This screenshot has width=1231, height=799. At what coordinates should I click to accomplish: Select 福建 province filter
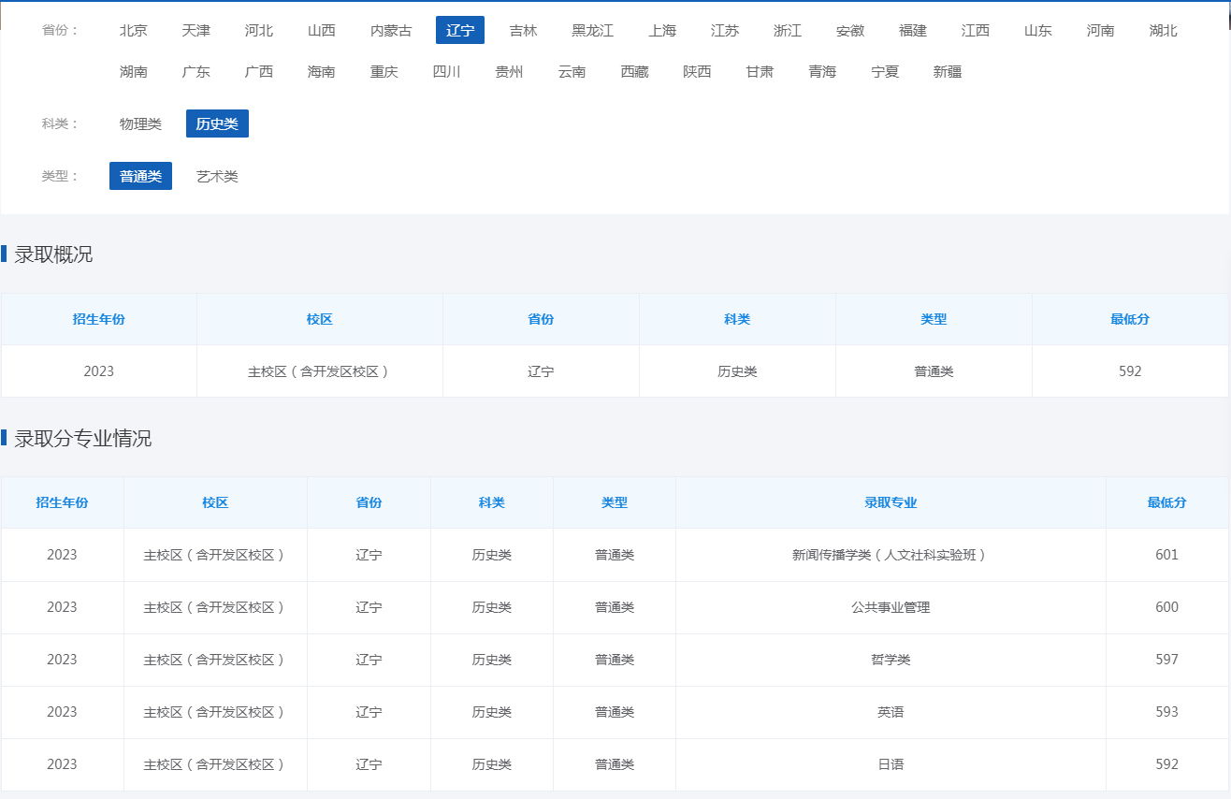[x=913, y=31]
